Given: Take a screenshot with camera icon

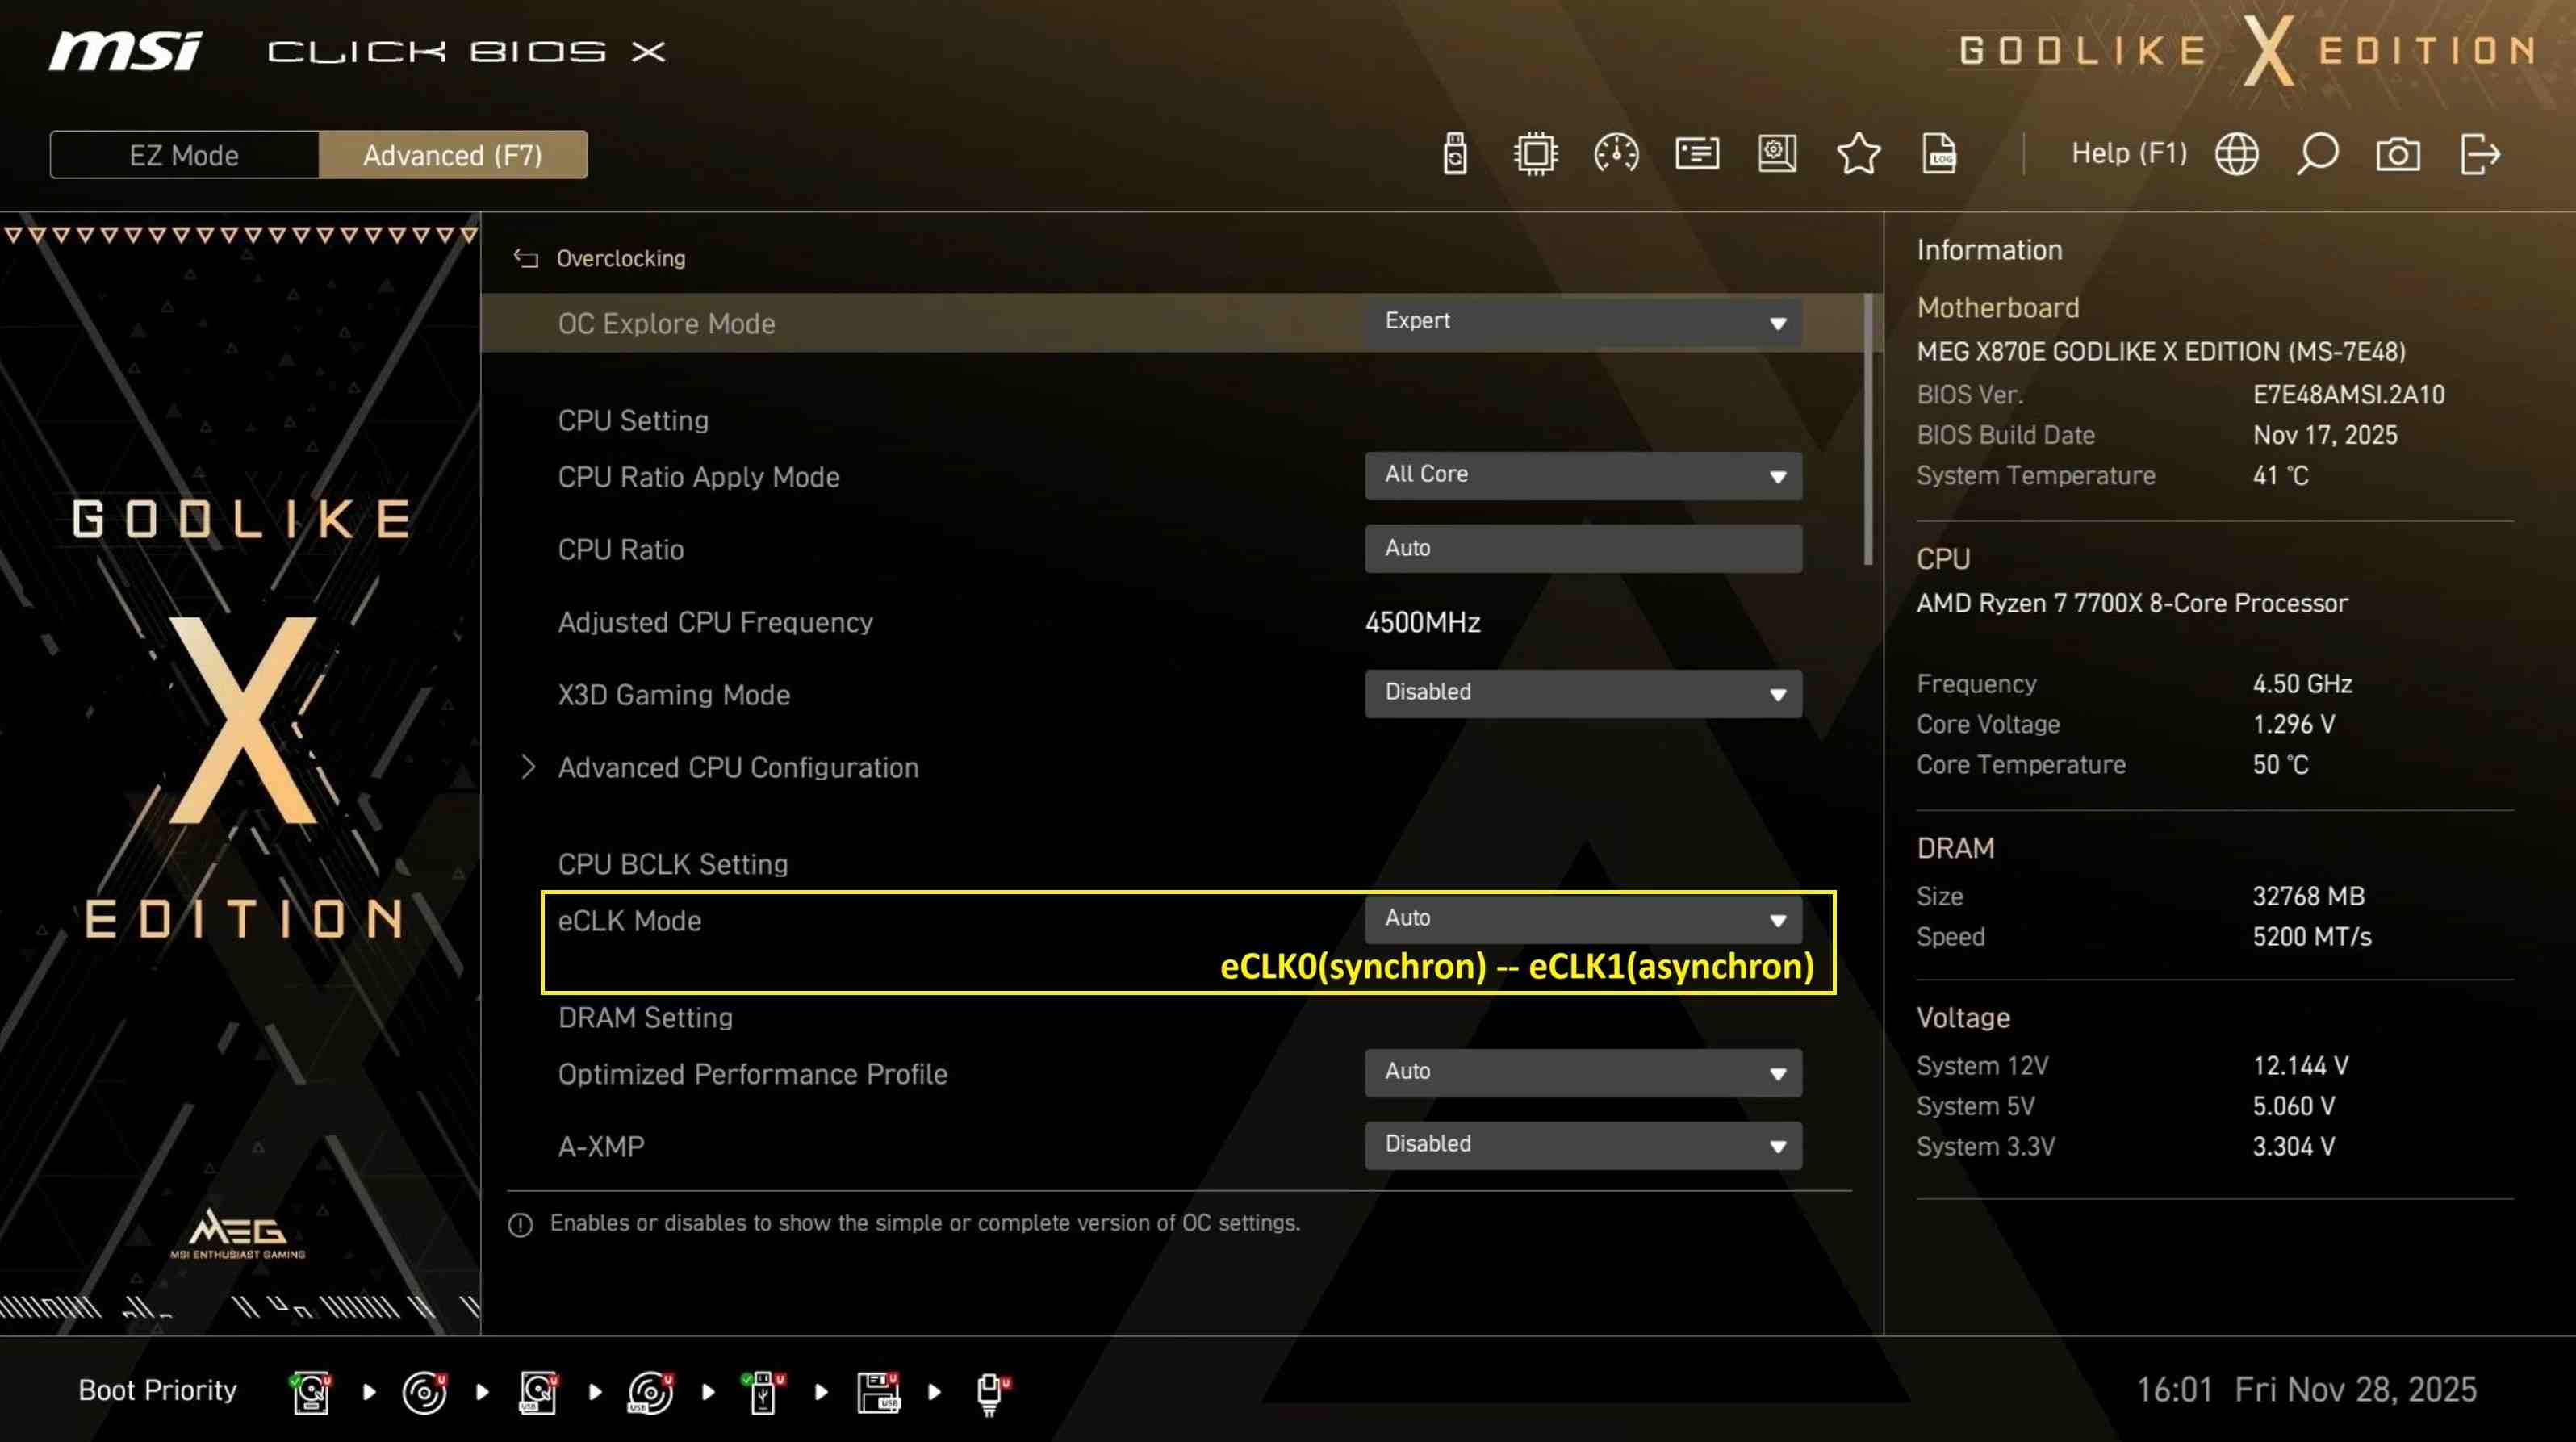Looking at the screenshot, I should [x=2398, y=154].
